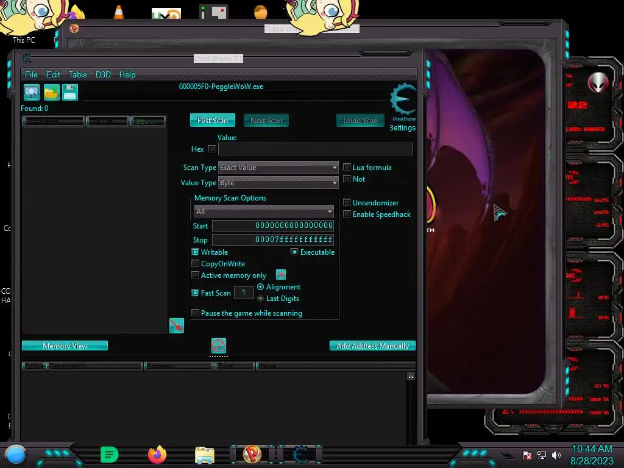This screenshot has height=468, width=624.
Task: Open the Value Type dropdown
Action: [278, 183]
